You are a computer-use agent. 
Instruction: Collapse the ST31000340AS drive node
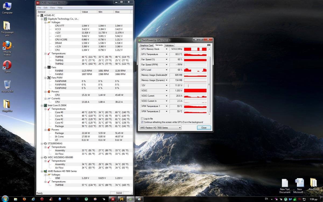point(42,144)
